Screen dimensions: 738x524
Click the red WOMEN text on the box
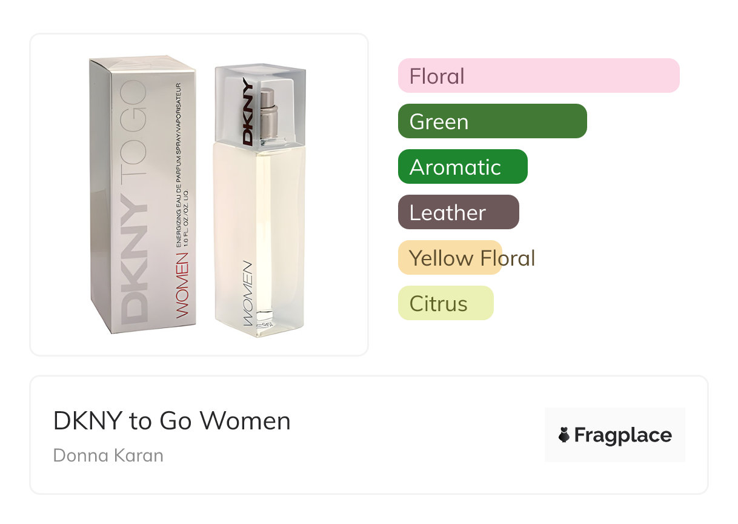pos(182,289)
